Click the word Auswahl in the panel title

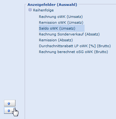(x=68, y=5)
